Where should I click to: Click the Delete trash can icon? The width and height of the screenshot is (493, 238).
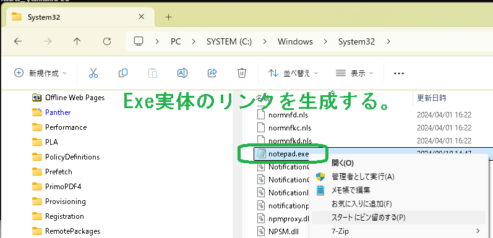241,73
